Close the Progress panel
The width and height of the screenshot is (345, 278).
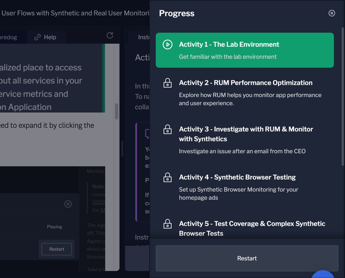332,13
